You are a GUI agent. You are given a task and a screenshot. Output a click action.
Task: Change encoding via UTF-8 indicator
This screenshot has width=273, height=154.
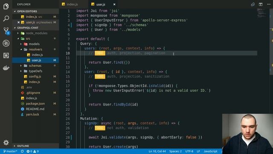(x=189, y=151)
